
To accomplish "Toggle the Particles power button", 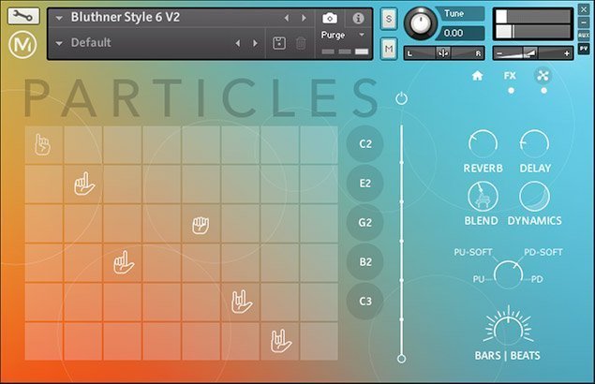I will point(402,97).
